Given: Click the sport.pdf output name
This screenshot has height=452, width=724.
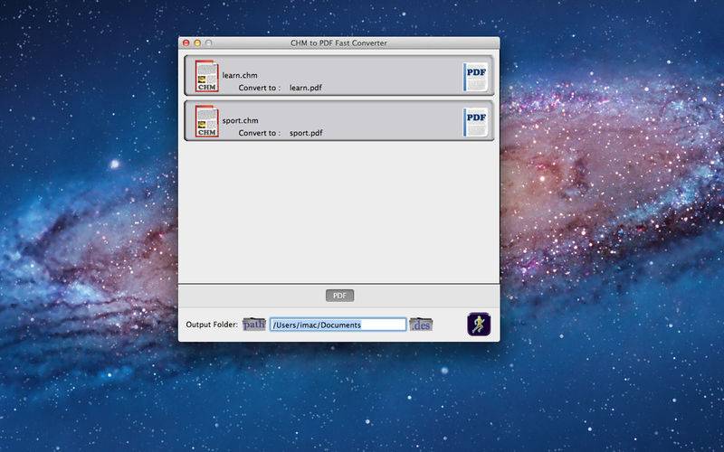Looking at the screenshot, I should click(306, 133).
